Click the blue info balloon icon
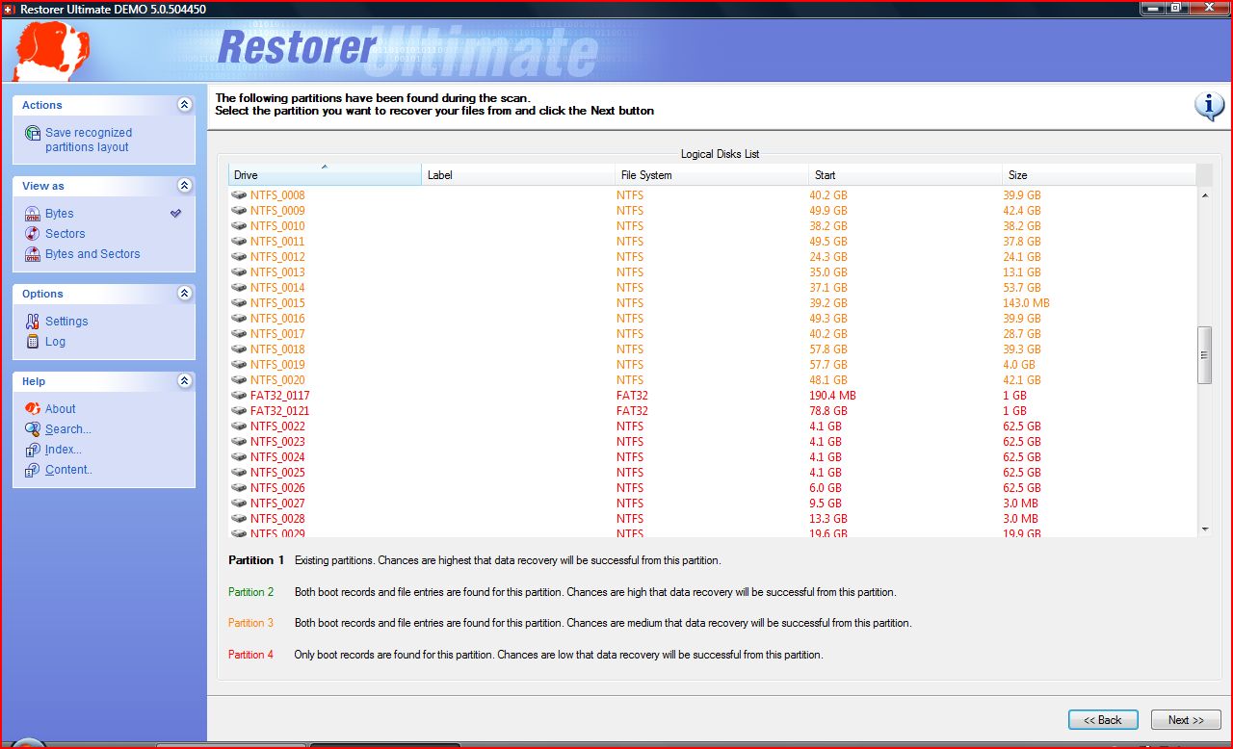 [x=1209, y=106]
